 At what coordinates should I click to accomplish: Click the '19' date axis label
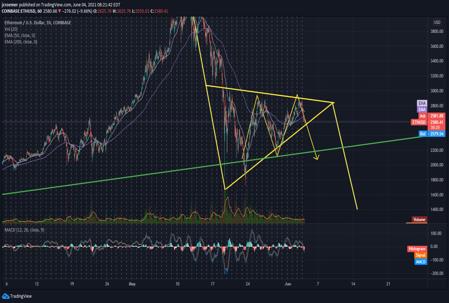[72, 284]
